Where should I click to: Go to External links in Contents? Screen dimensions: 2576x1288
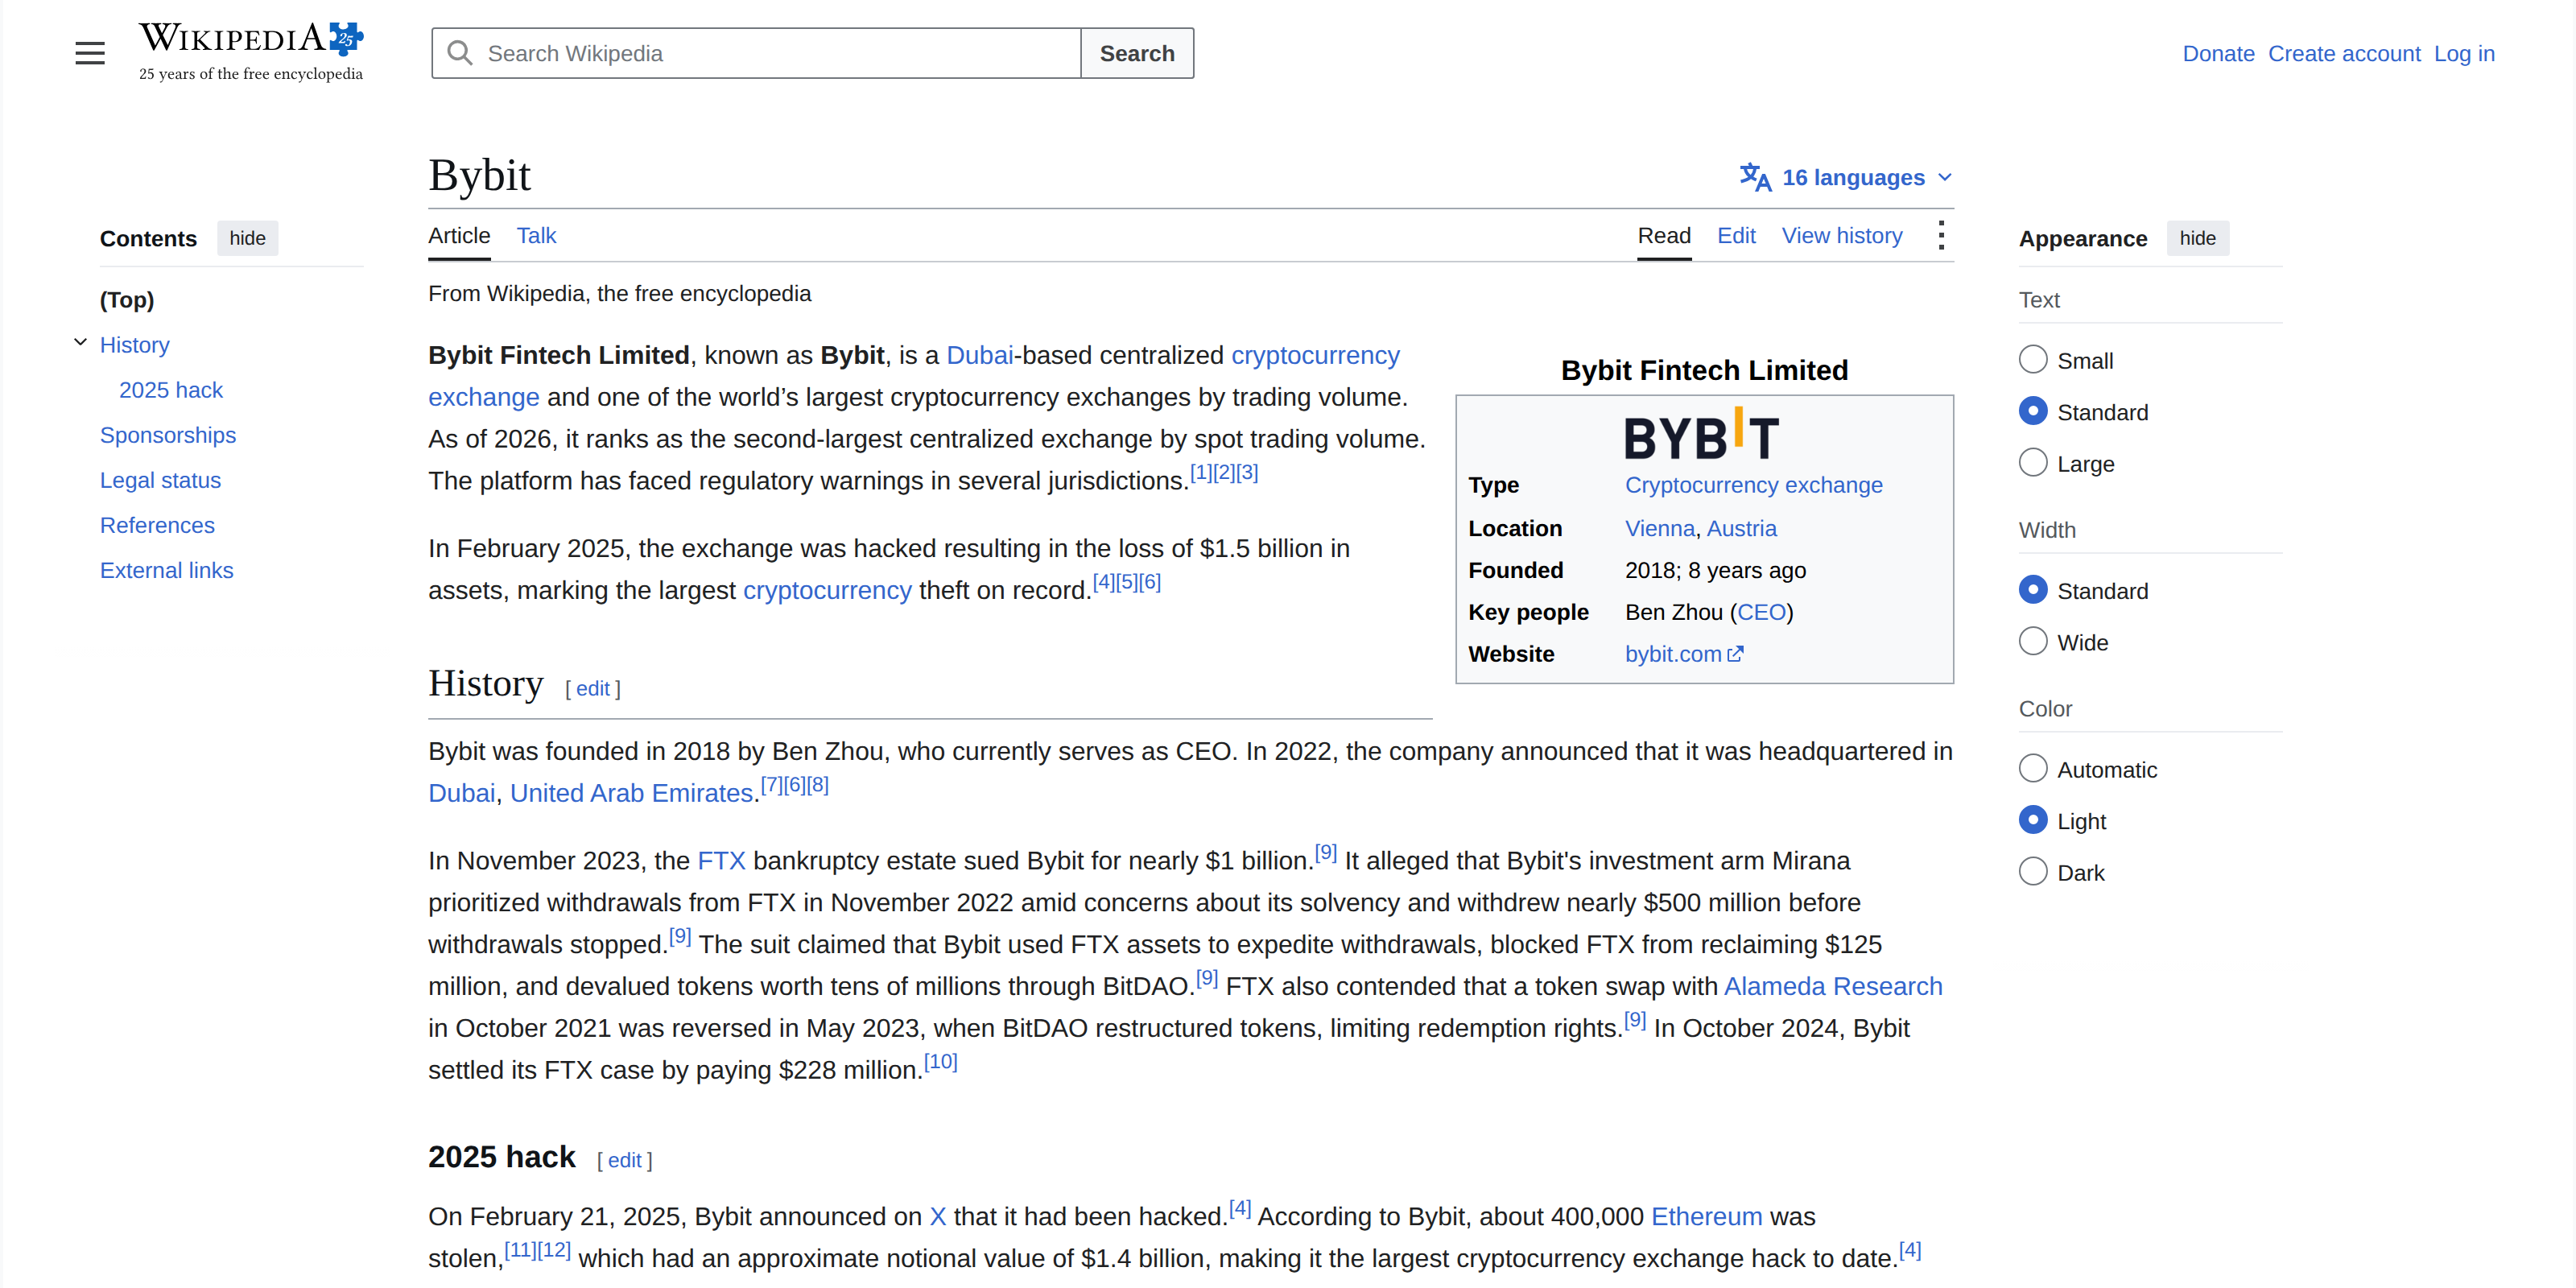pos(166,570)
